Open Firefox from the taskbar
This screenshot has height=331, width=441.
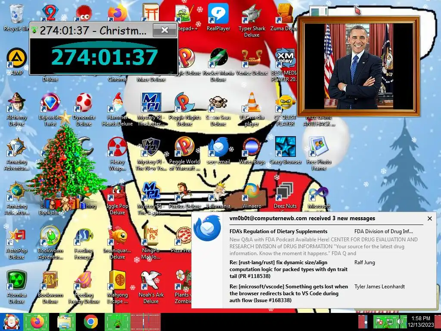(x=37, y=322)
